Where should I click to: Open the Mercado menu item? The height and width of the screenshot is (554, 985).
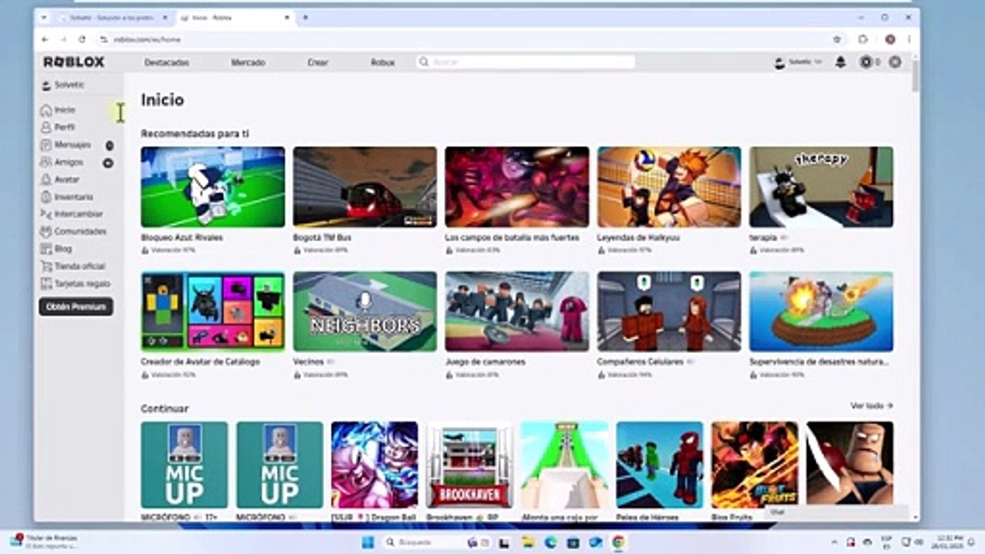point(248,62)
